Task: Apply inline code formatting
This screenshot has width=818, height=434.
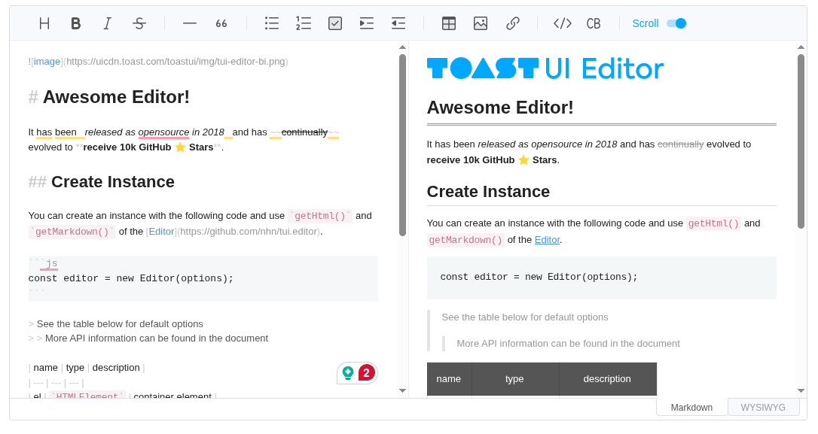Action: [563, 23]
